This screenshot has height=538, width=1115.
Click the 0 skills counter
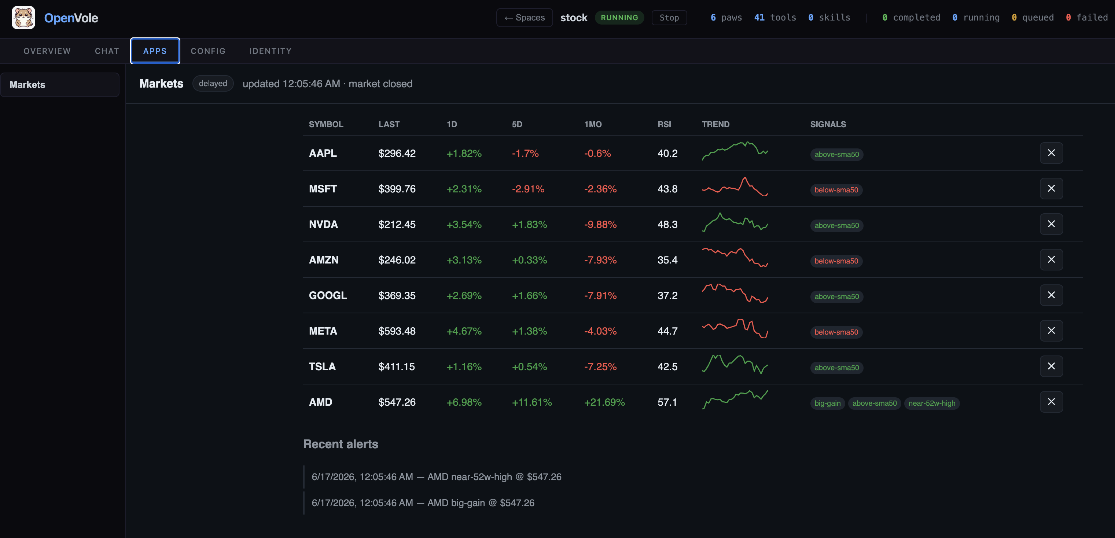pyautogui.click(x=829, y=18)
